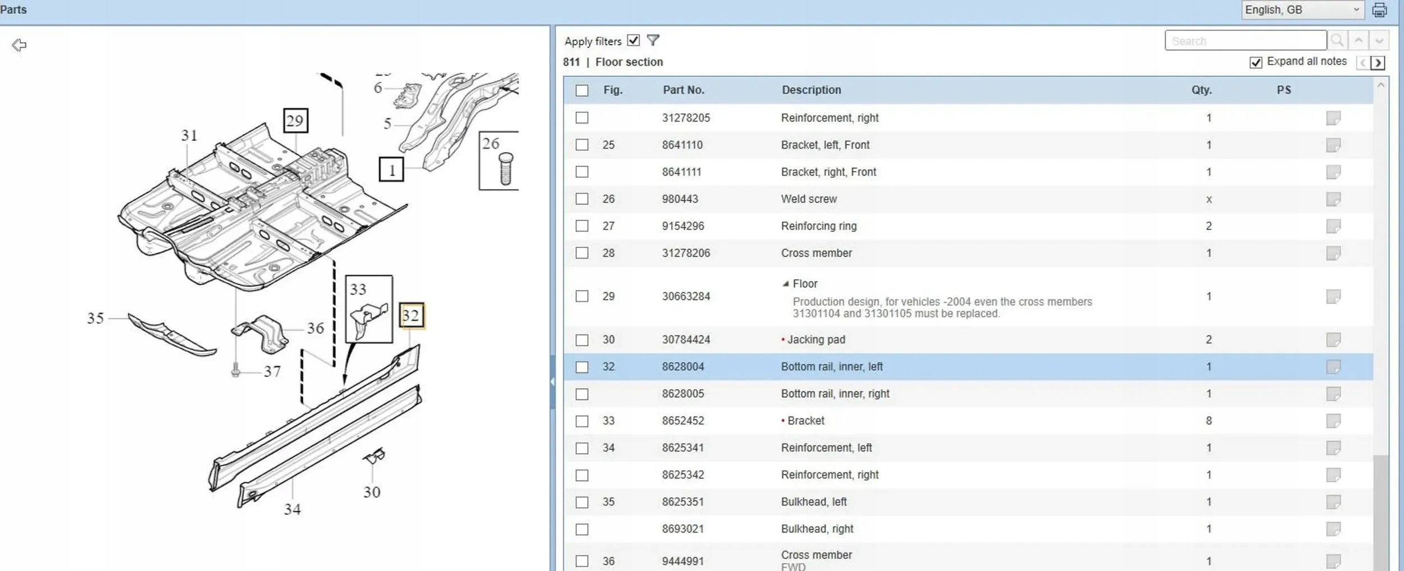
Task: Select callout 32 in the diagram
Action: [x=411, y=316]
